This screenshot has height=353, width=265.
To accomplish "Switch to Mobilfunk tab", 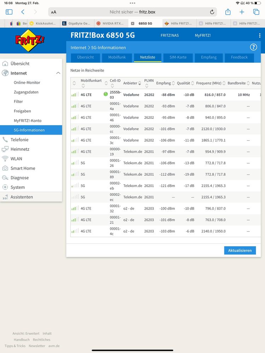I will point(117,57).
